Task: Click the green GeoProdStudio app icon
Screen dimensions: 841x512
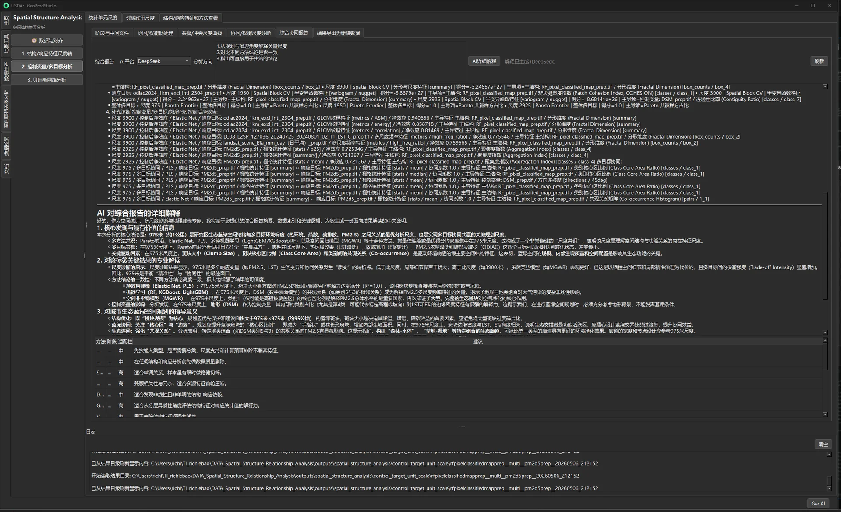Action: (x=6, y=6)
